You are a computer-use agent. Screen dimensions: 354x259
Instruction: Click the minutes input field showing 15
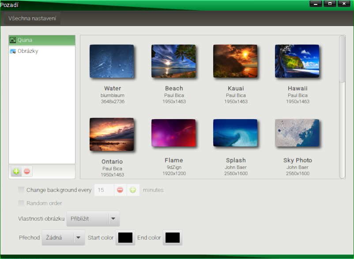104,190
